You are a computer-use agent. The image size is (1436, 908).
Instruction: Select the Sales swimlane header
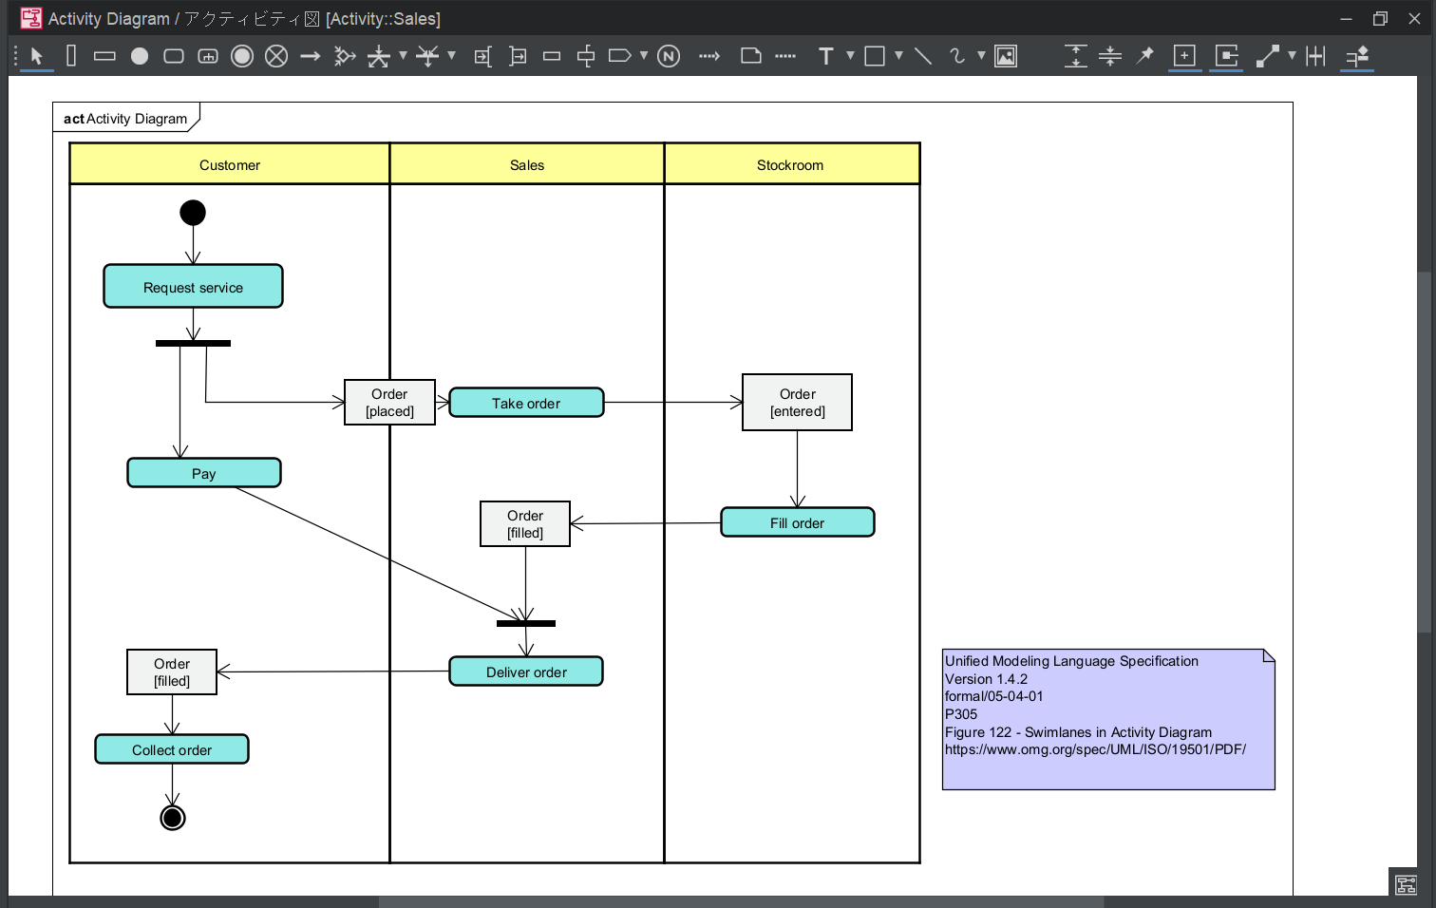pos(527,164)
